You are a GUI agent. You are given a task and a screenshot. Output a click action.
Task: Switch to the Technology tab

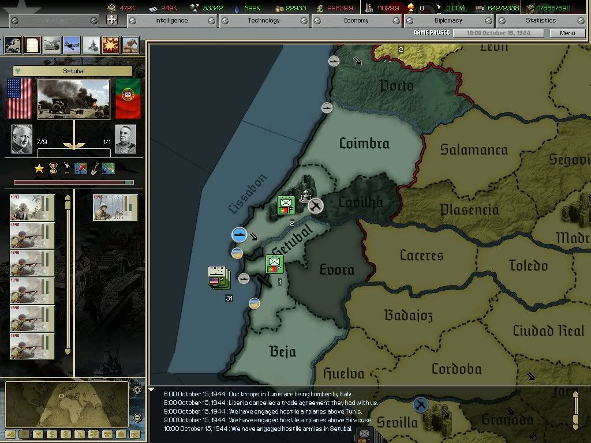[x=264, y=20]
